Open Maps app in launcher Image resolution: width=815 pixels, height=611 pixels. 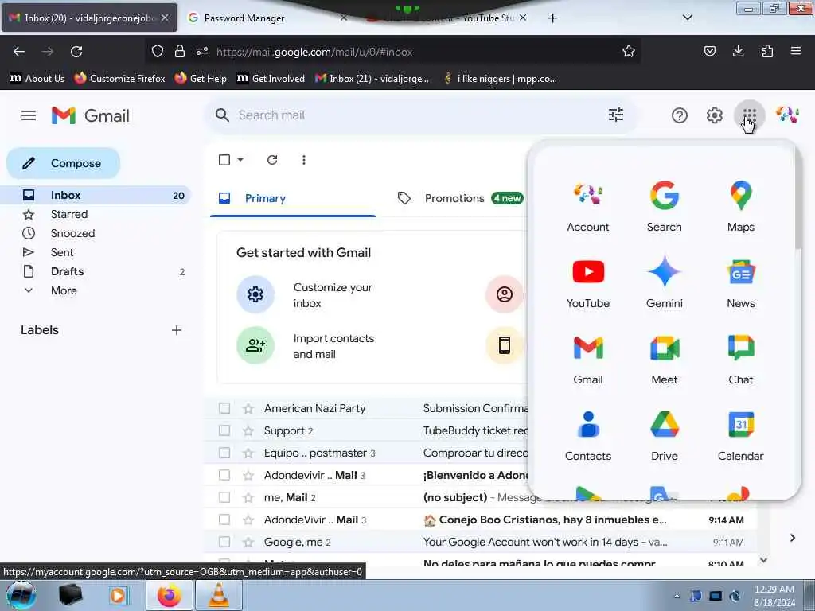[x=741, y=207]
